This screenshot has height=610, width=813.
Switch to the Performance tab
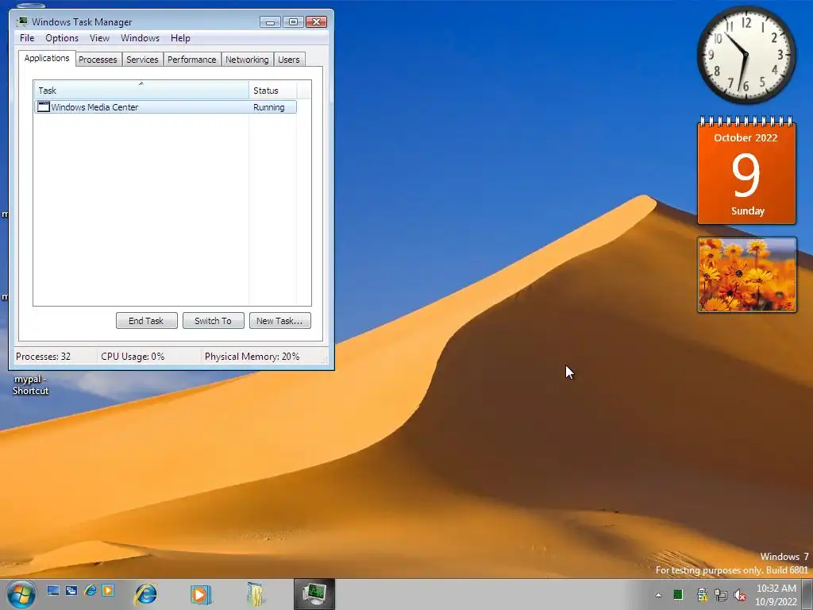tap(192, 60)
